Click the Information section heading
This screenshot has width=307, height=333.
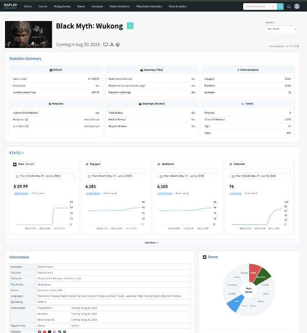[19, 257]
